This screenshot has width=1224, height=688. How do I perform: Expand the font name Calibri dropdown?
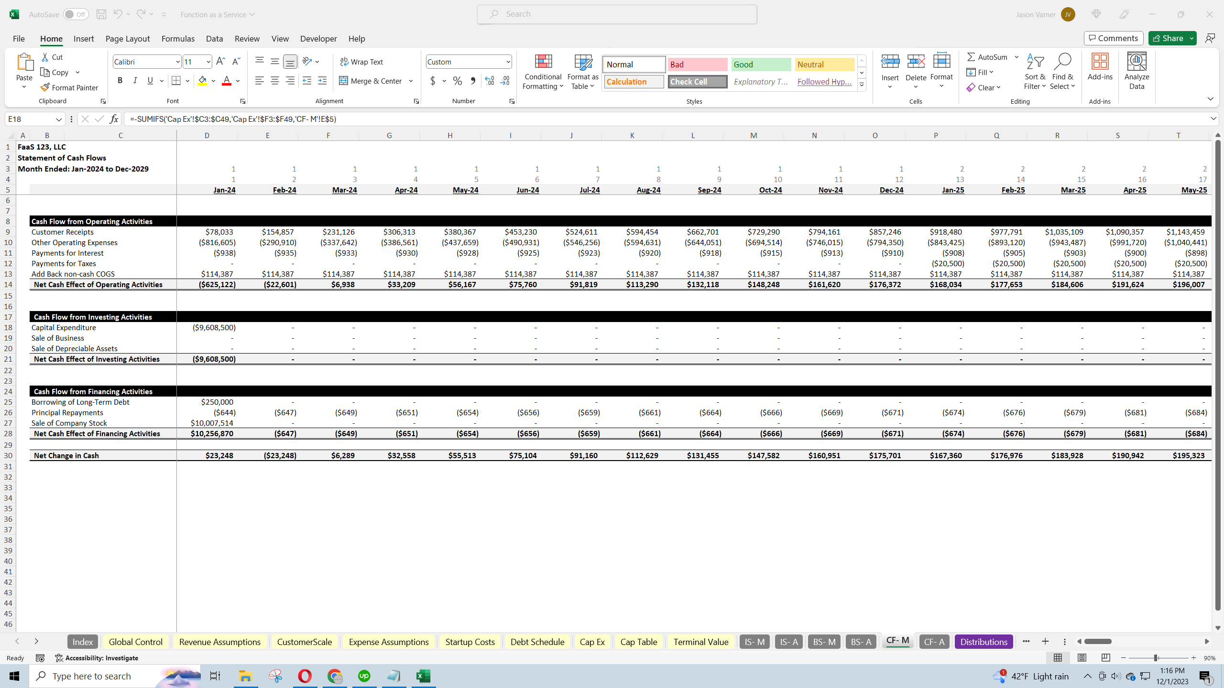pos(177,62)
